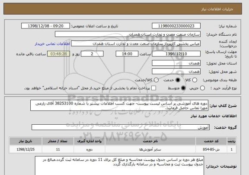The height and width of the screenshot is (175, 249).
Task: Open the اطلاعات تماس خریدار link
Action: pos(52,44)
